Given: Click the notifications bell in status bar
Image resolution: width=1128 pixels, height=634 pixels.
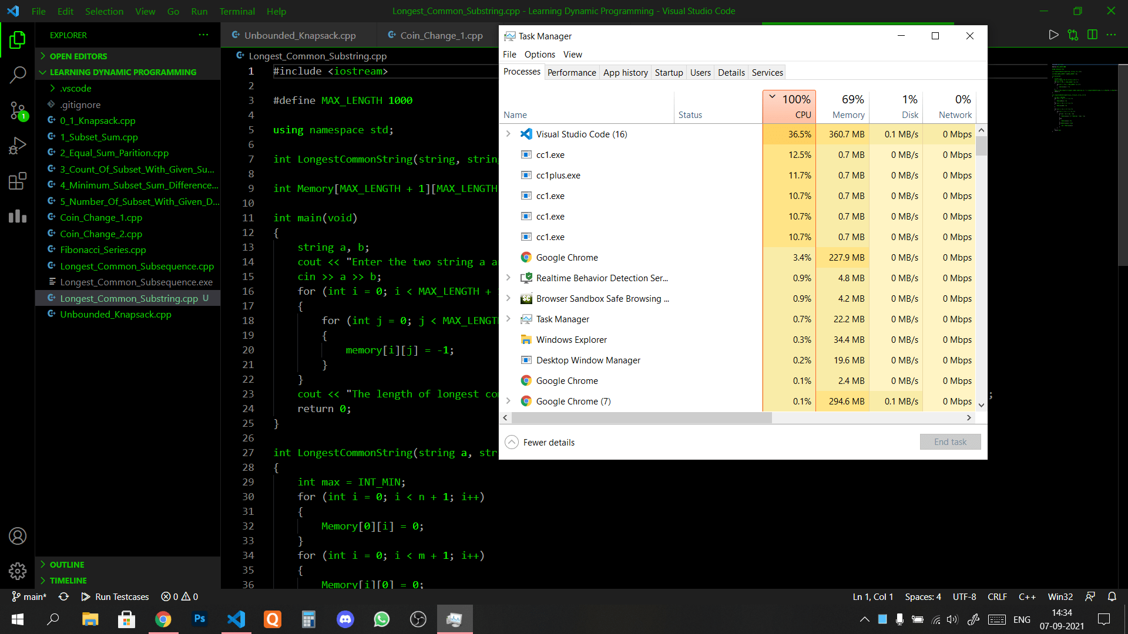Looking at the screenshot, I should tap(1112, 596).
